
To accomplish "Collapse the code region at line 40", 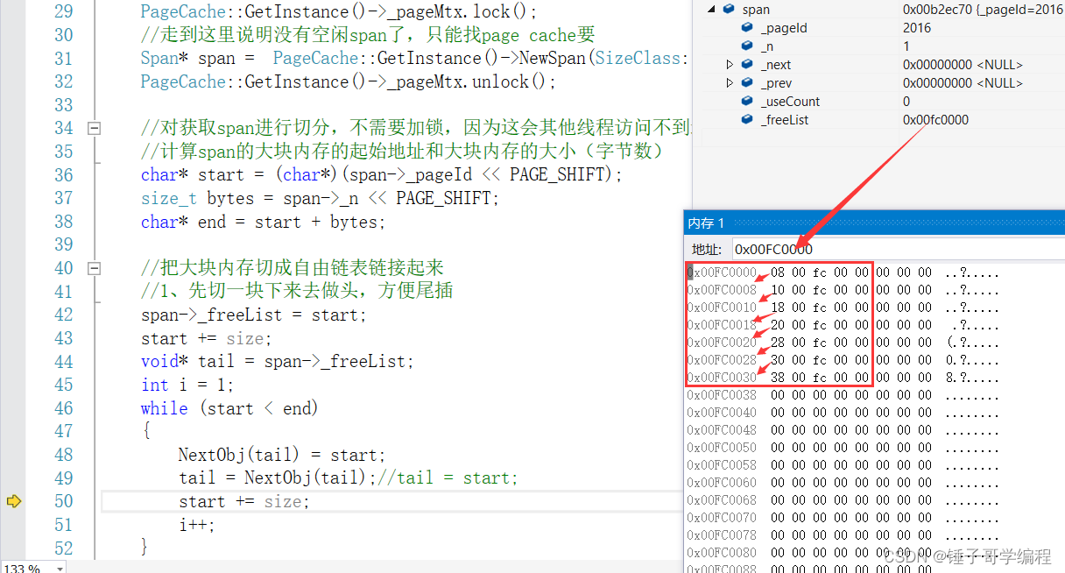I will tap(94, 268).
